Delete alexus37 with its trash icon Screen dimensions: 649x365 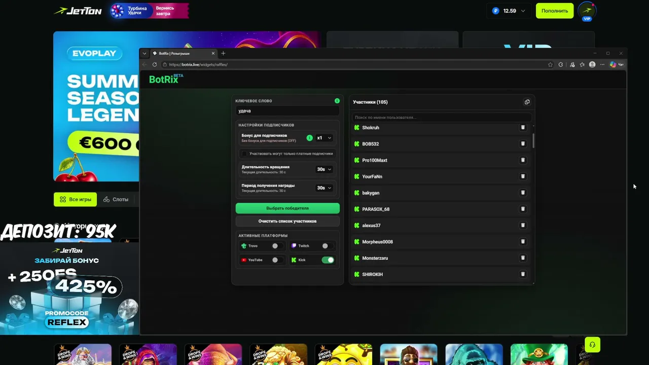tap(523, 225)
